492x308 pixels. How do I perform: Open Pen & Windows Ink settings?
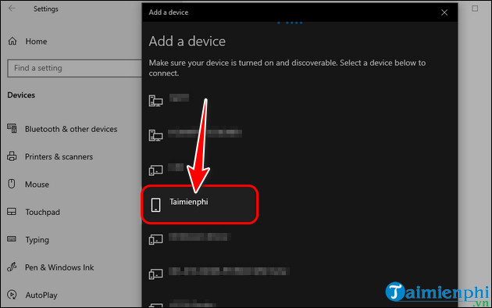pos(59,267)
